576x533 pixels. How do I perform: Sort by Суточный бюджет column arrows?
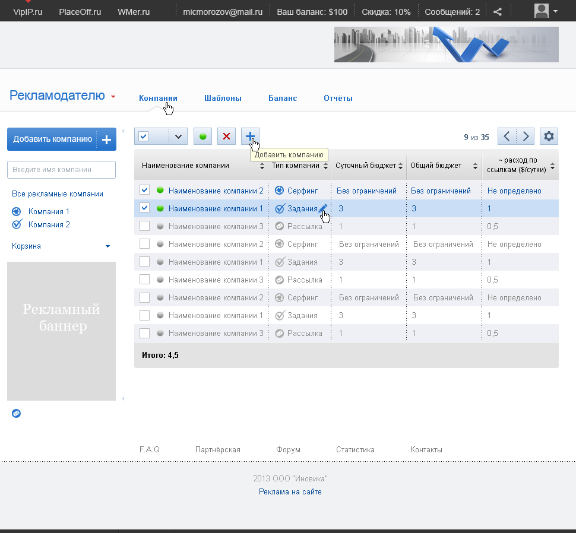(400, 166)
